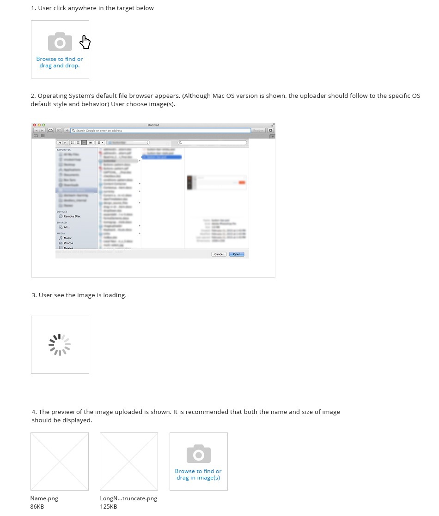
Task: Select list view in the file dialog
Action: click(78, 143)
